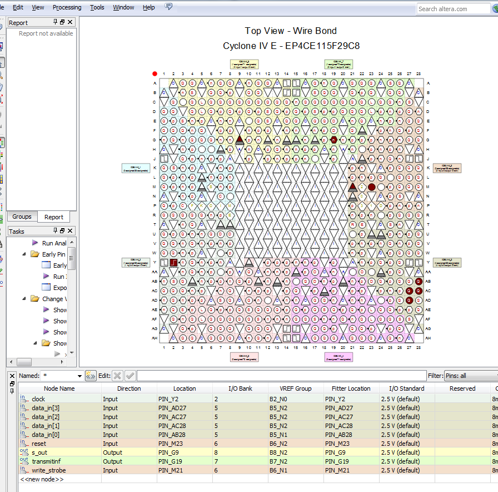Click the dark red assigned pin M23

point(372,187)
